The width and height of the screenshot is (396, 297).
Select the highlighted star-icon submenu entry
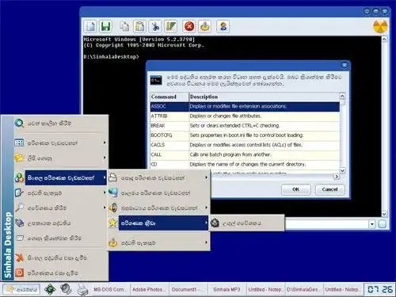pyautogui.click(x=158, y=223)
